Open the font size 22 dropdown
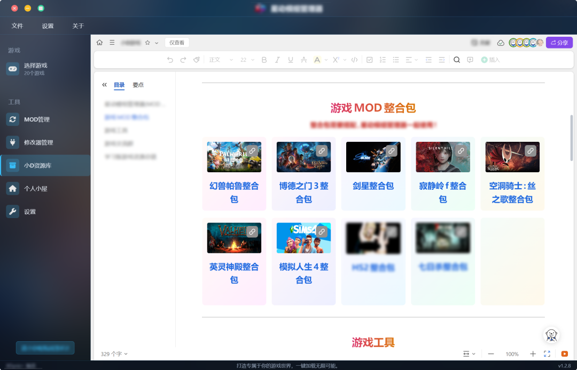The width and height of the screenshot is (577, 370). tap(247, 60)
